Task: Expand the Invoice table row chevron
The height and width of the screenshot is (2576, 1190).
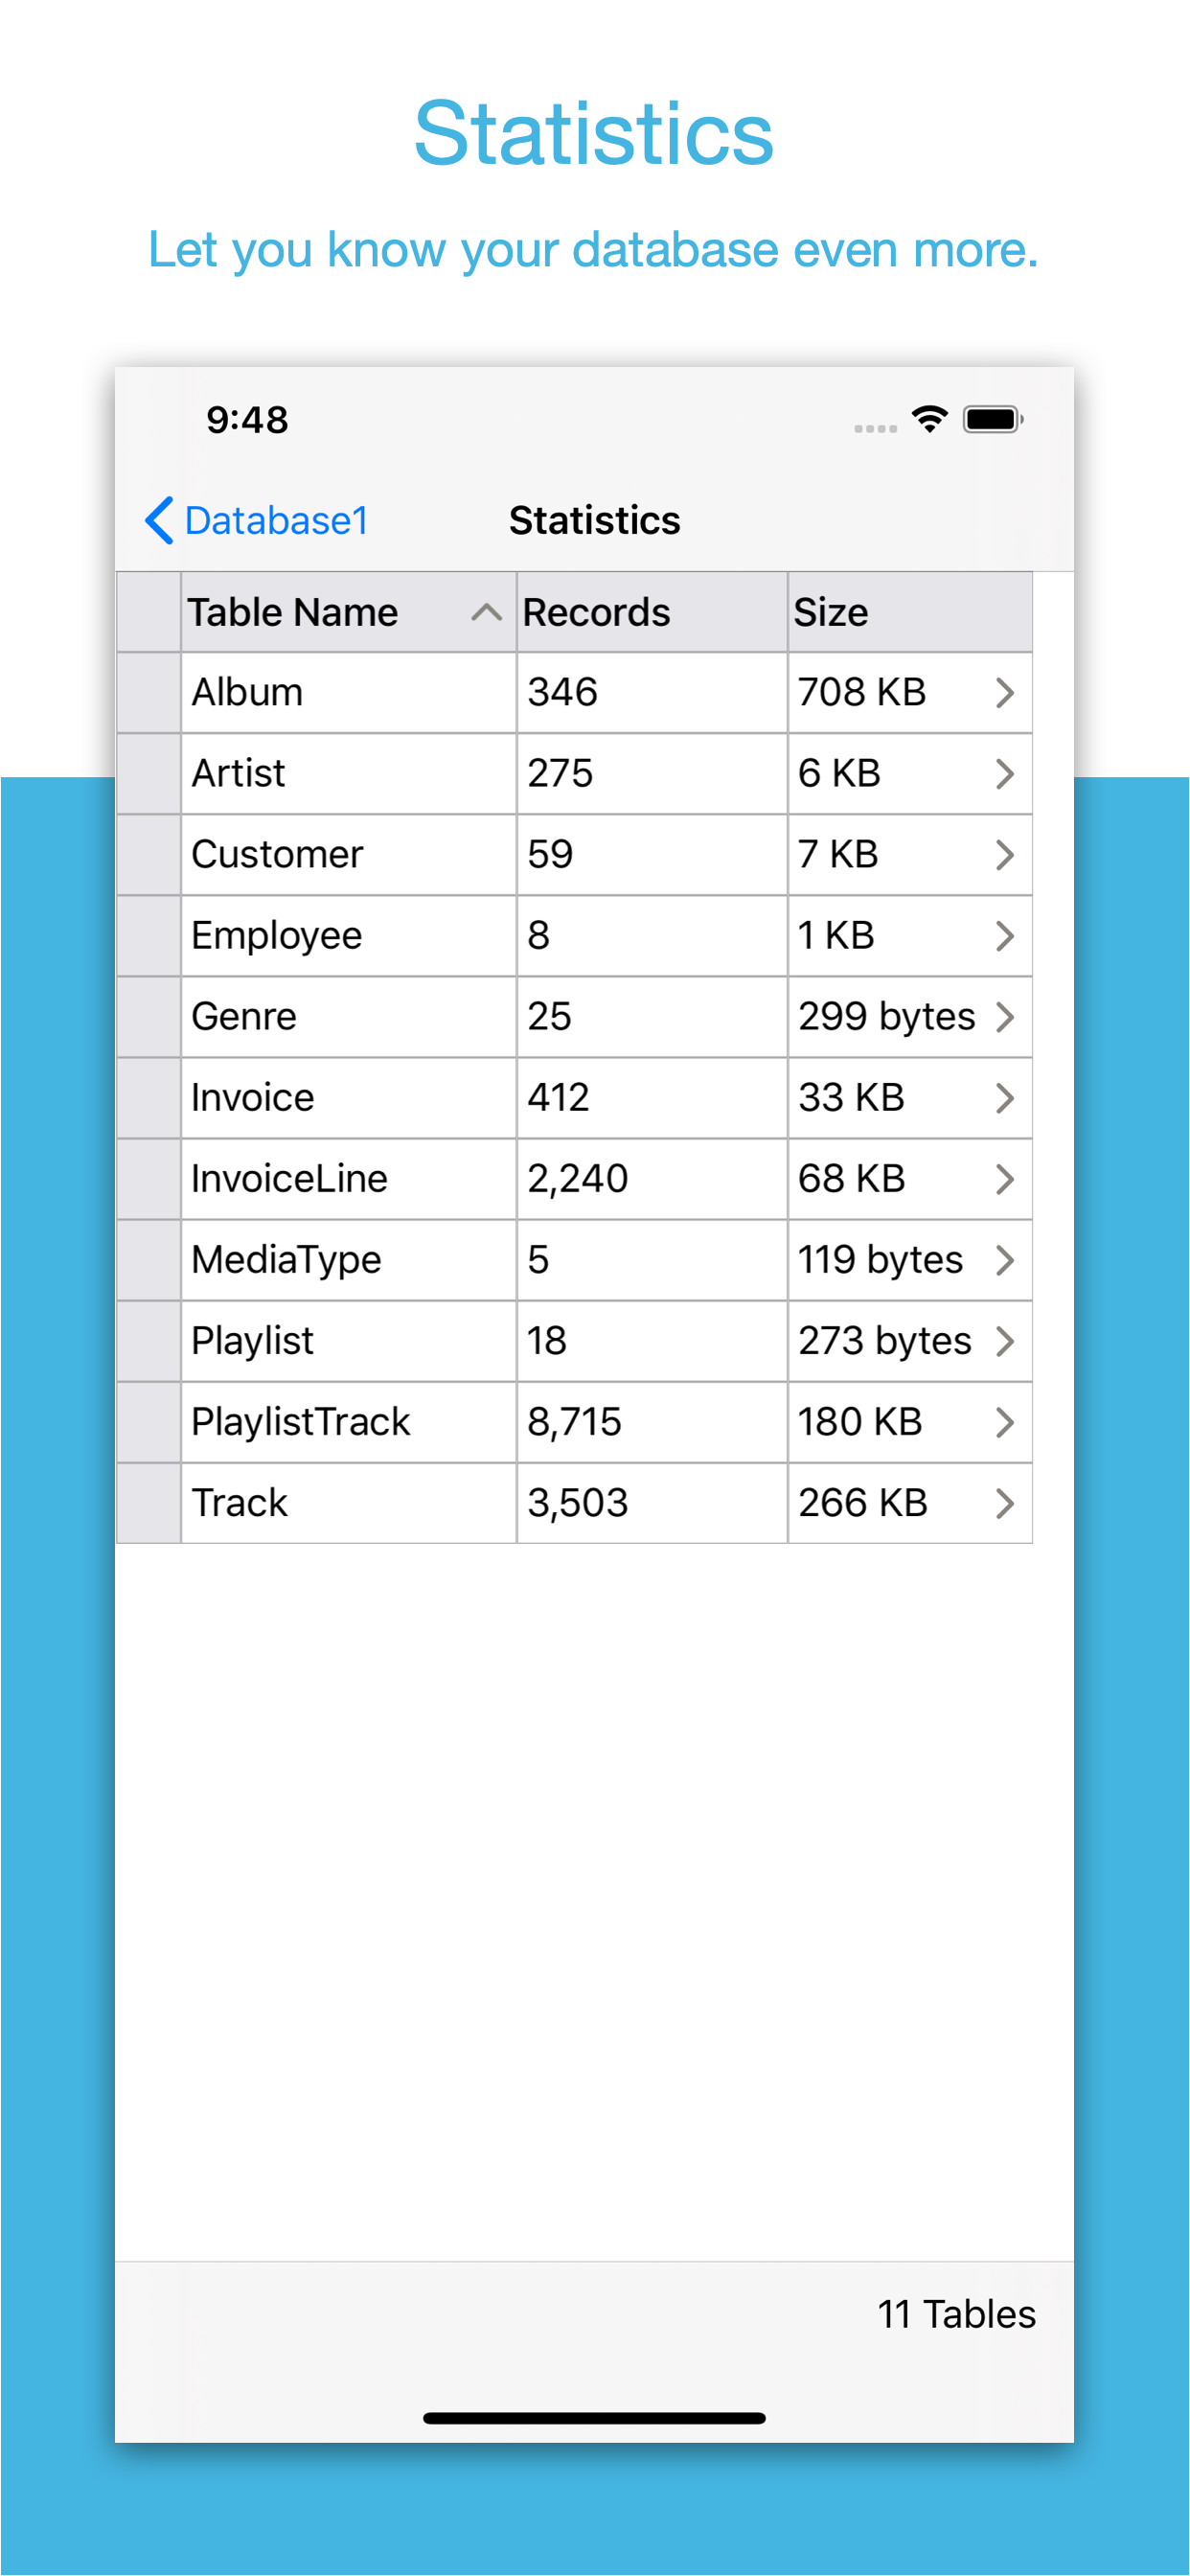Action: coord(1004,1097)
